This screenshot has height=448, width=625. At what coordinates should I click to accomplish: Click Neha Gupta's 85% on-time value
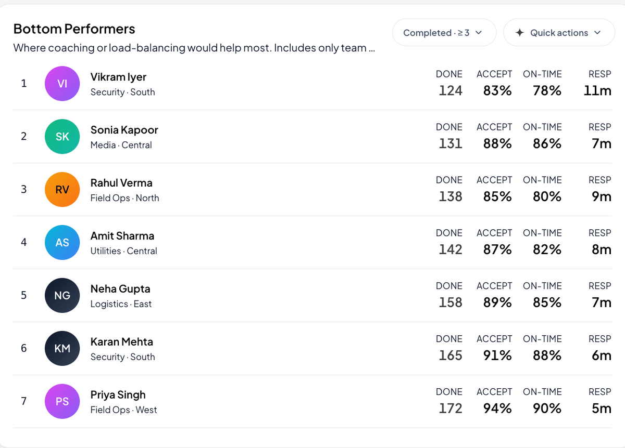(547, 302)
